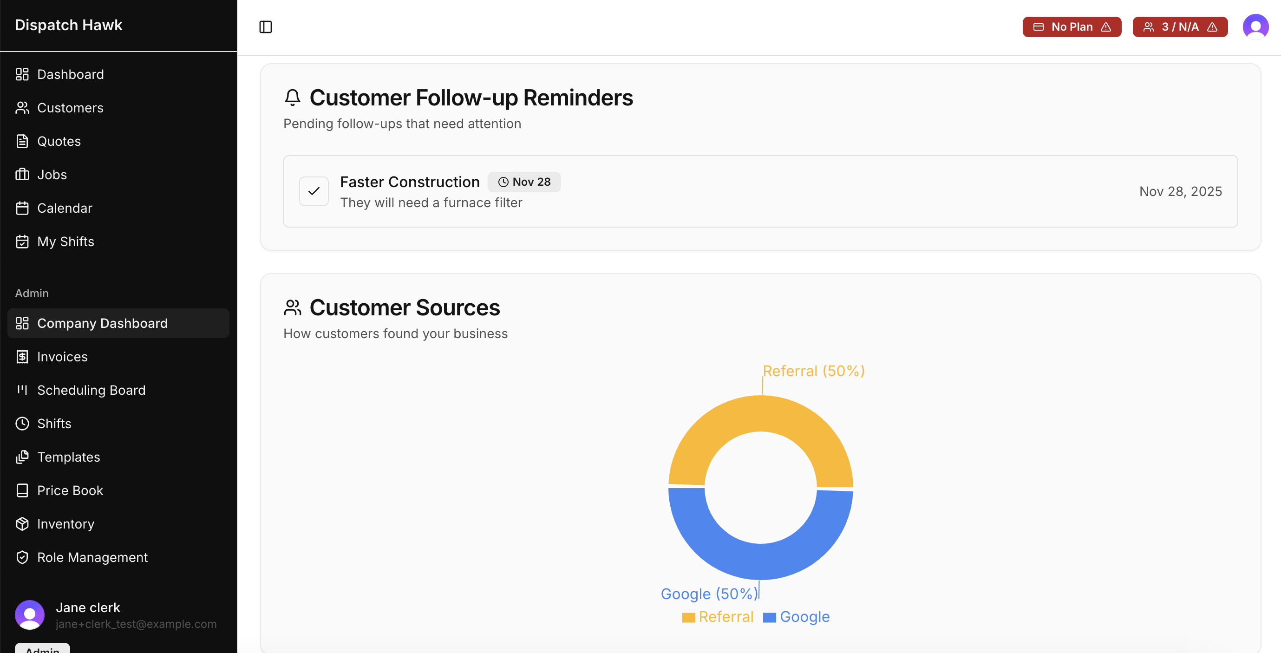Click the No Plan warning button
The image size is (1281, 653).
pyautogui.click(x=1072, y=27)
